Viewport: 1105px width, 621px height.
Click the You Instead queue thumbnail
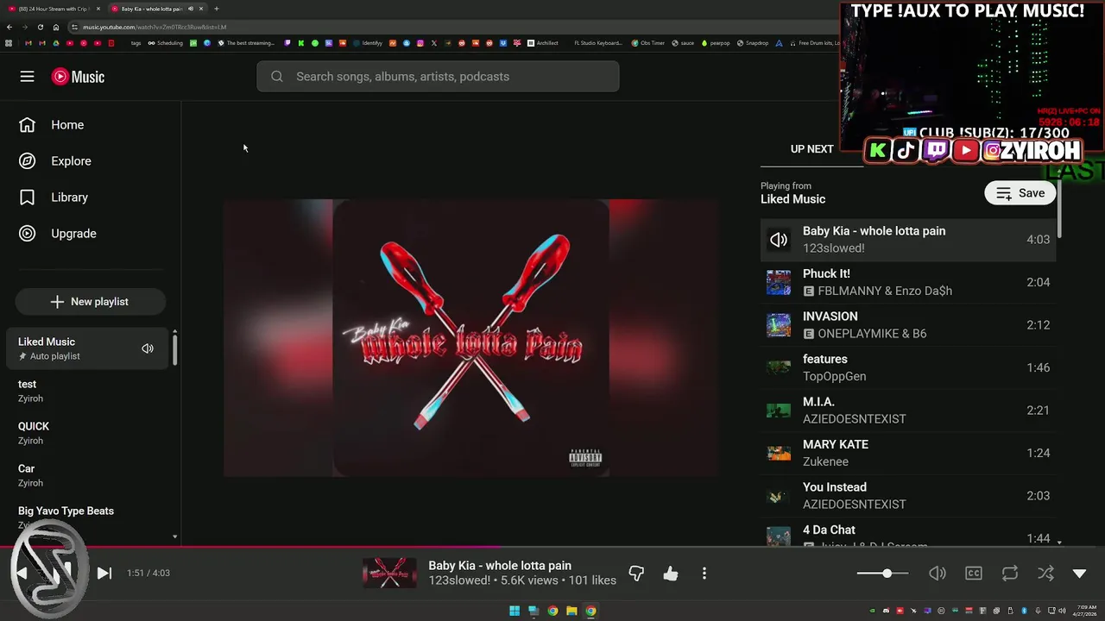779,496
